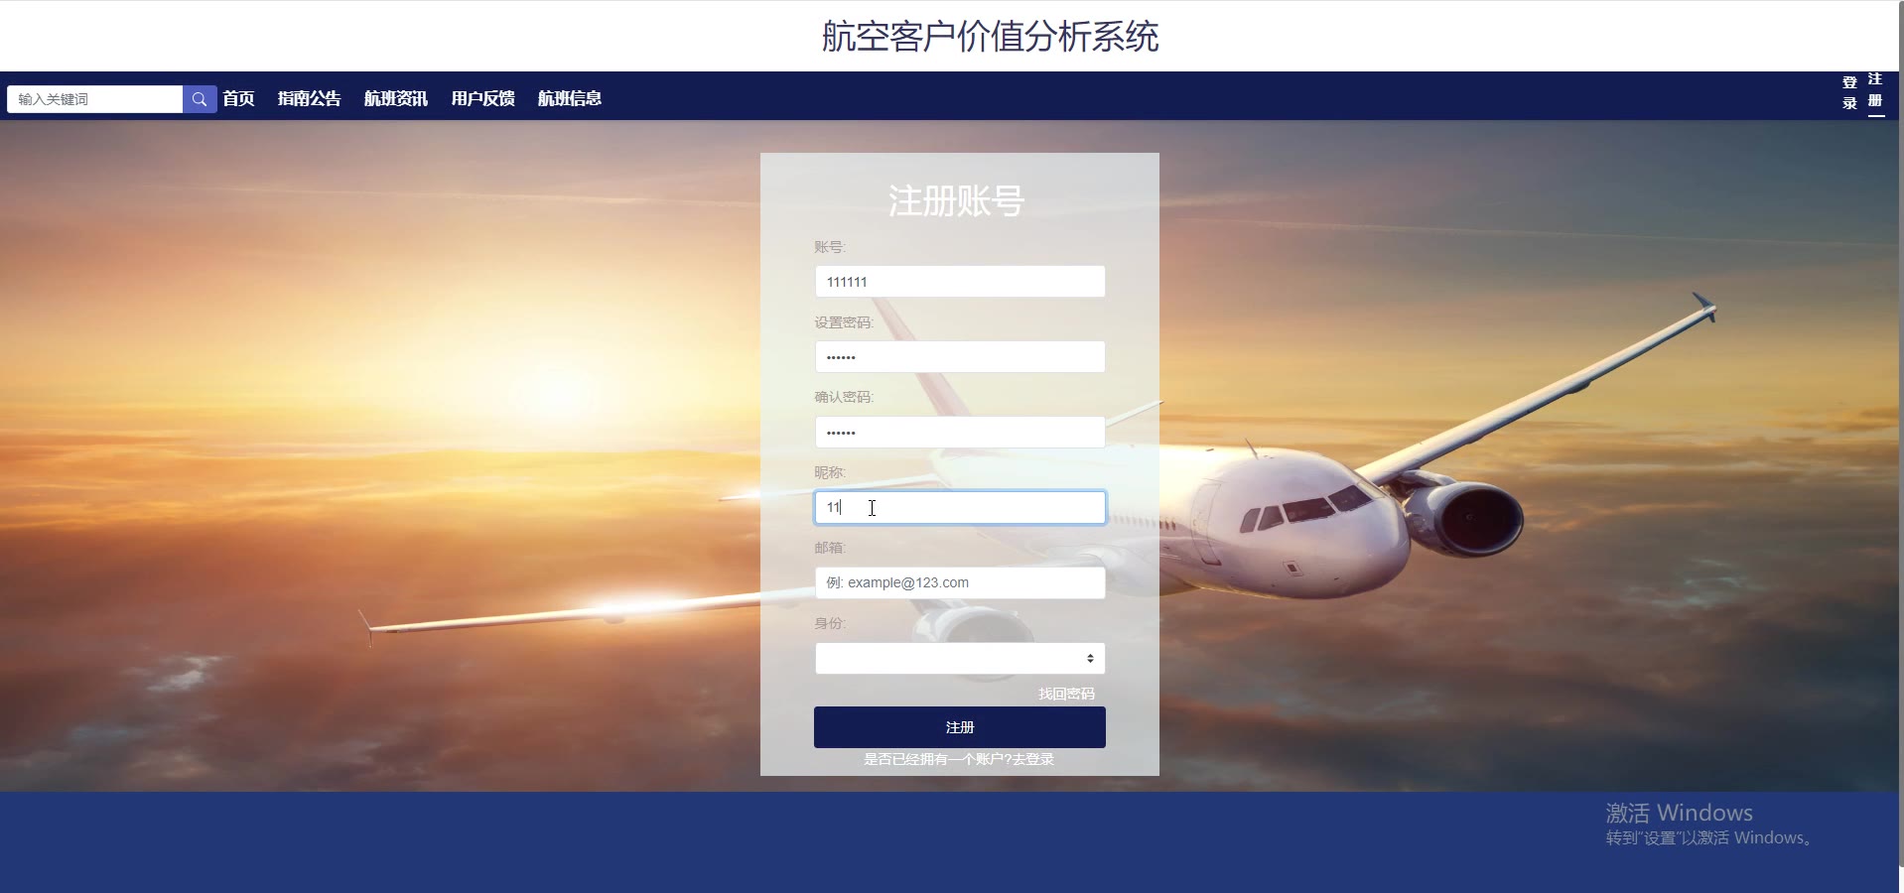Open the 用户反馈 menu item

[482, 98]
